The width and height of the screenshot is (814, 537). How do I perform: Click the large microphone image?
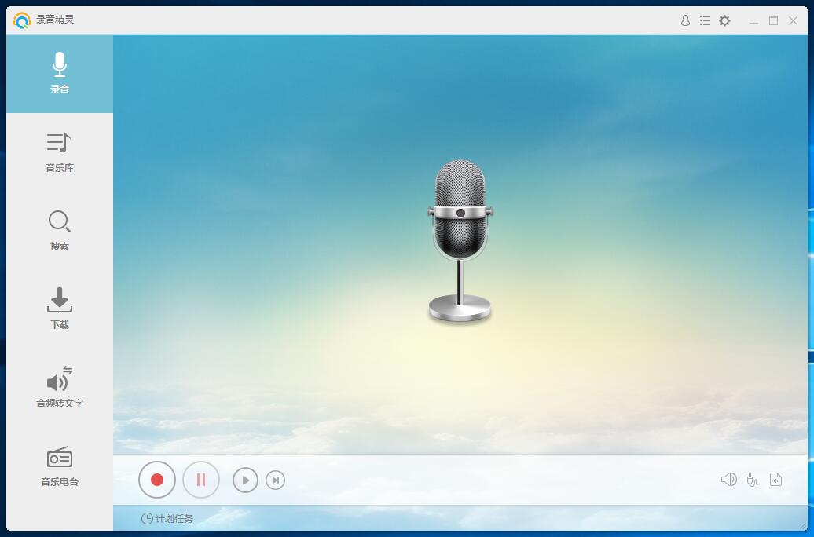click(460, 240)
